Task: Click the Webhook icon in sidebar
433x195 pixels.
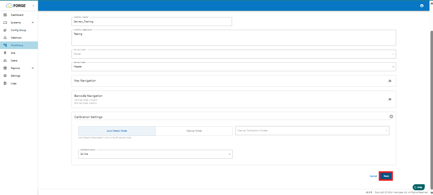Action: pos(5,38)
